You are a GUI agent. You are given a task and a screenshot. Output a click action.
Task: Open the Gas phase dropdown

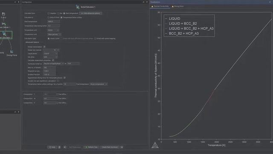(50, 57)
